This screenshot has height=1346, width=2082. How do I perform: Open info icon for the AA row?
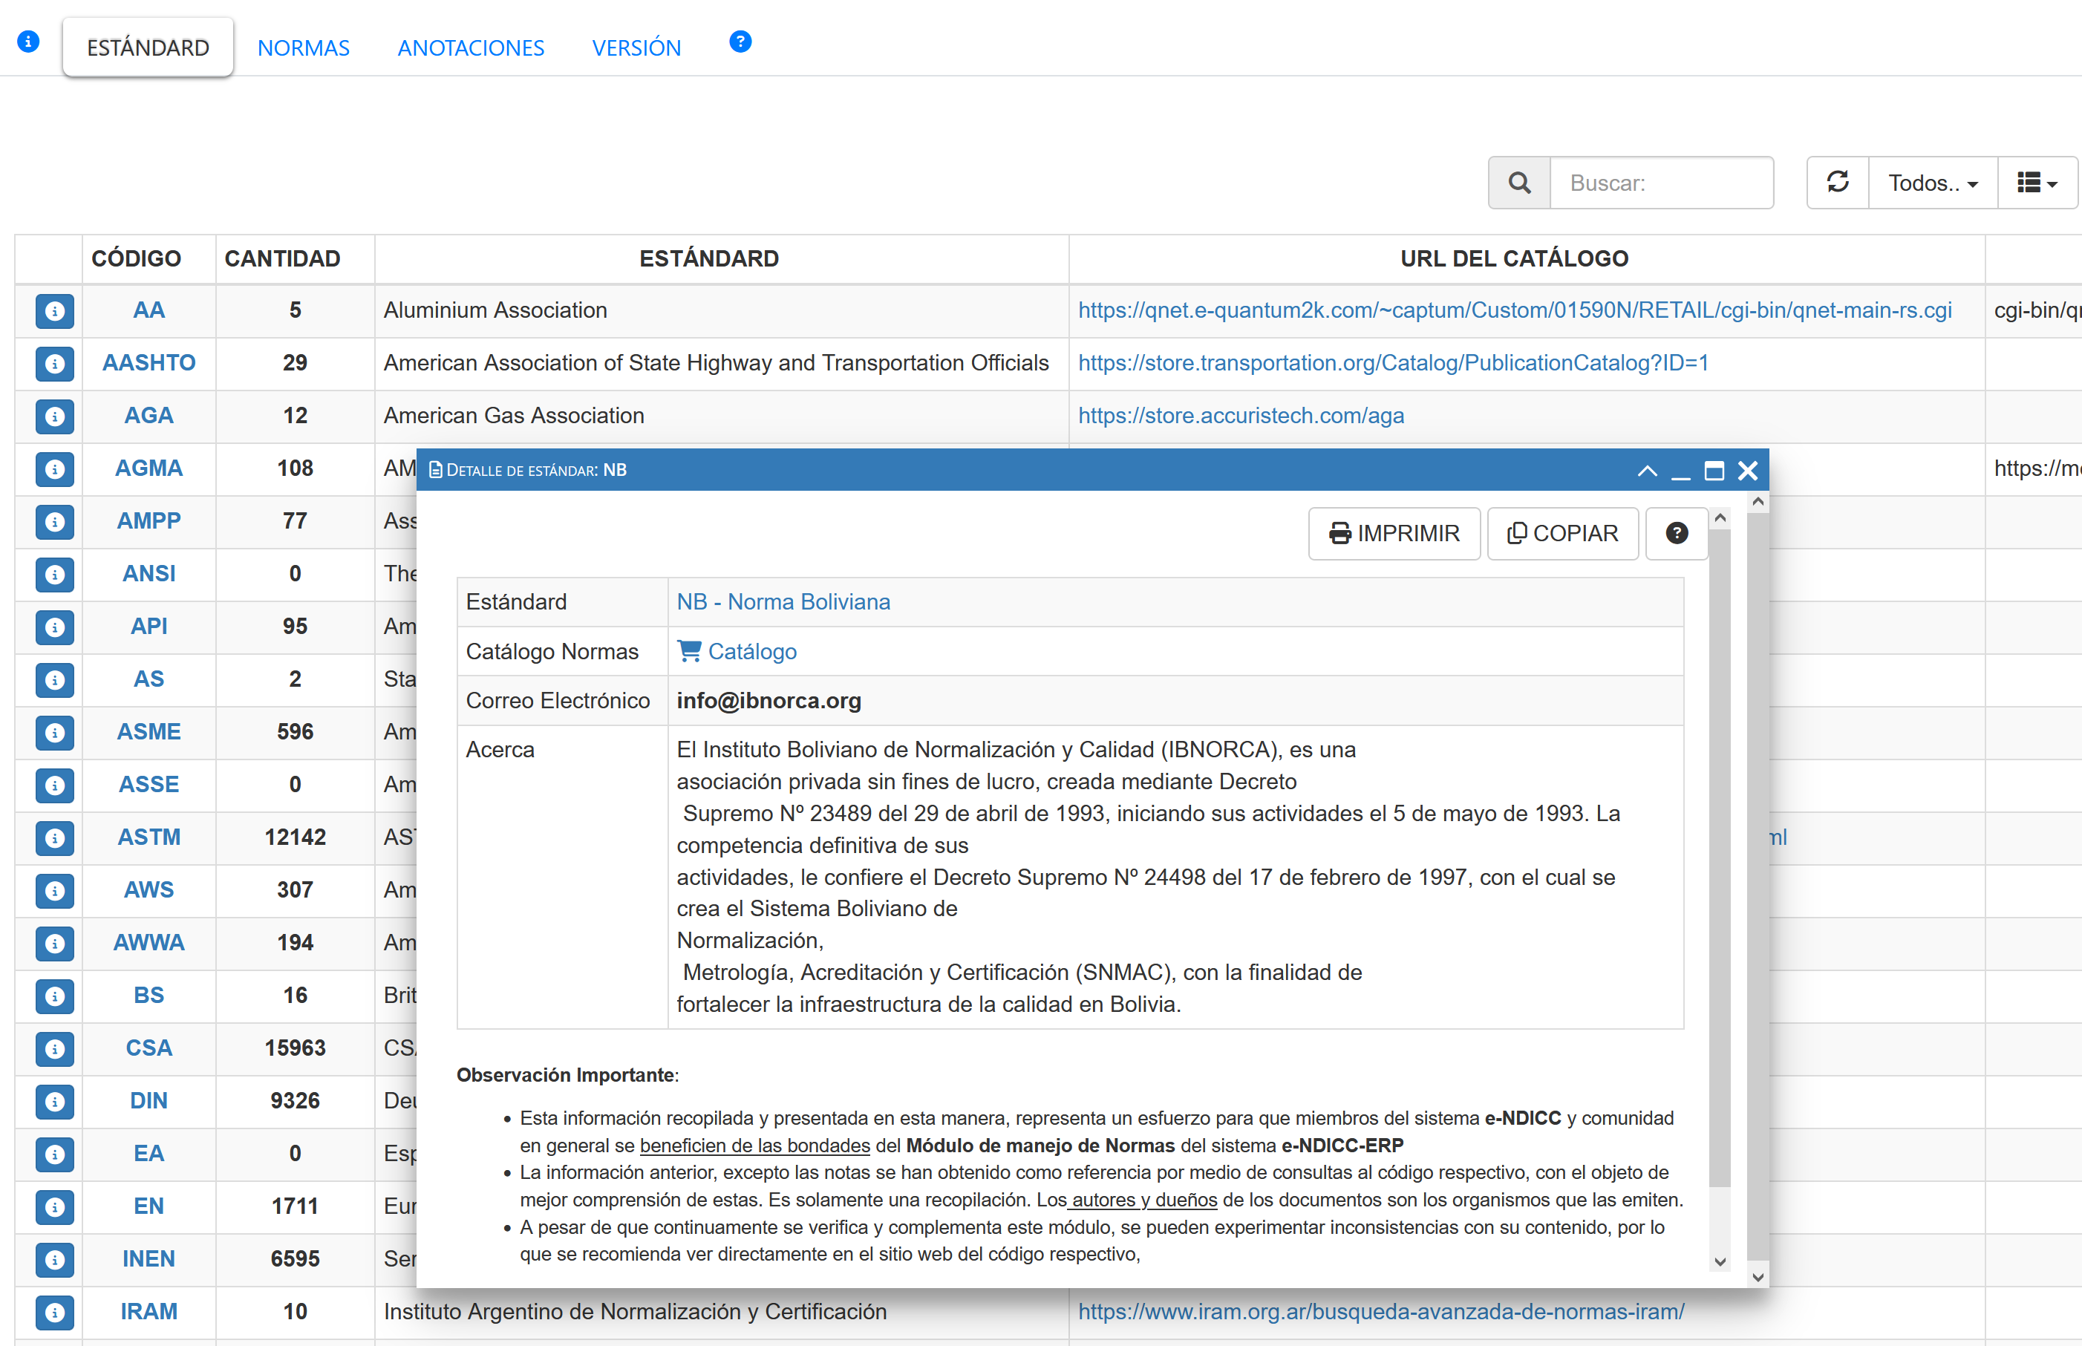pos(54,311)
